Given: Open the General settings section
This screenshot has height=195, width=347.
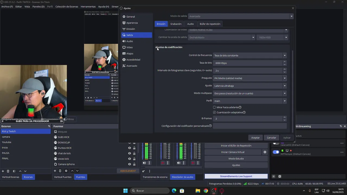Looking at the screenshot, I should pyautogui.click(x=137, y=17).
